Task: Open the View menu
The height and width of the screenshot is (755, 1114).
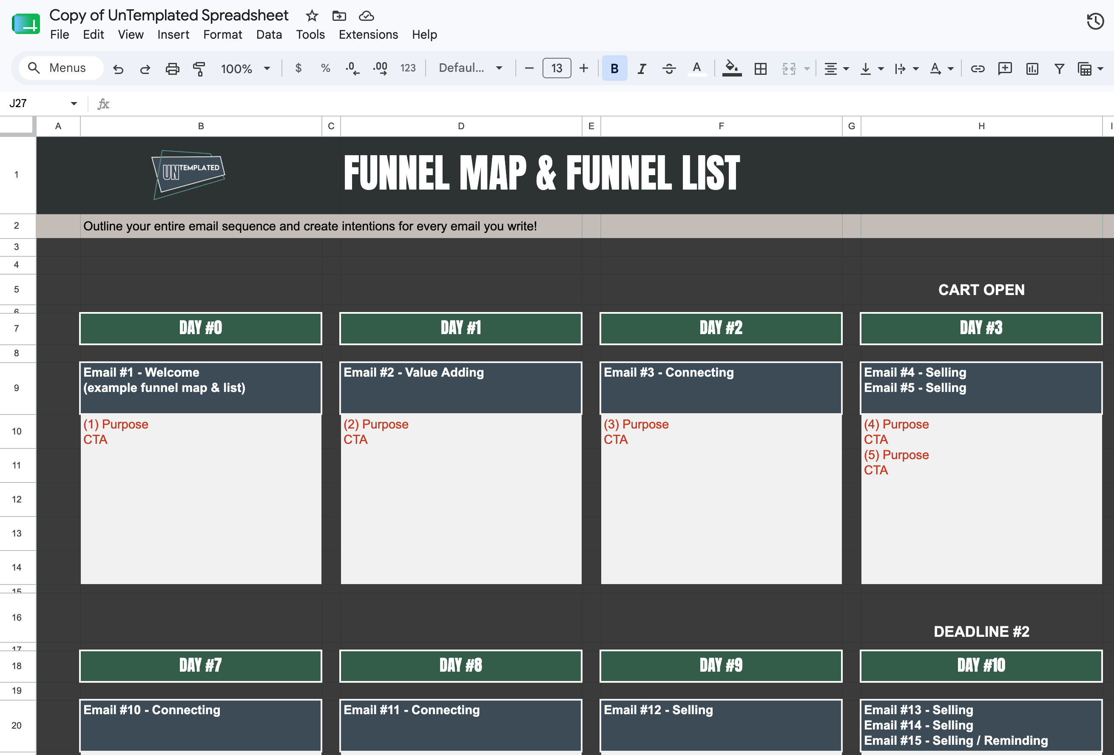Action: (x=131, y=34)
